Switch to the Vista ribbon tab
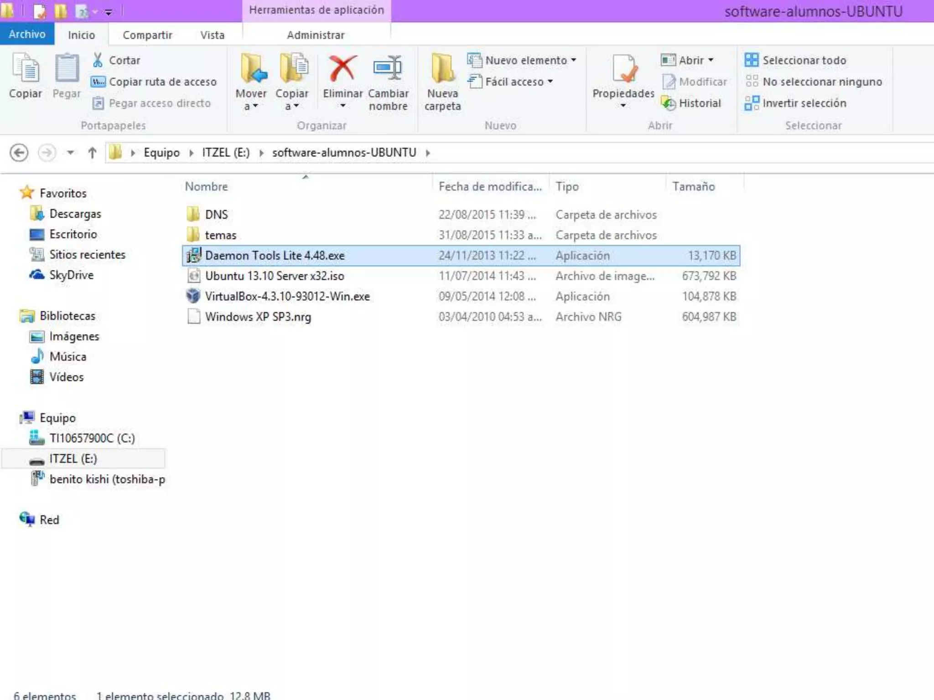 tap(213, 35)
